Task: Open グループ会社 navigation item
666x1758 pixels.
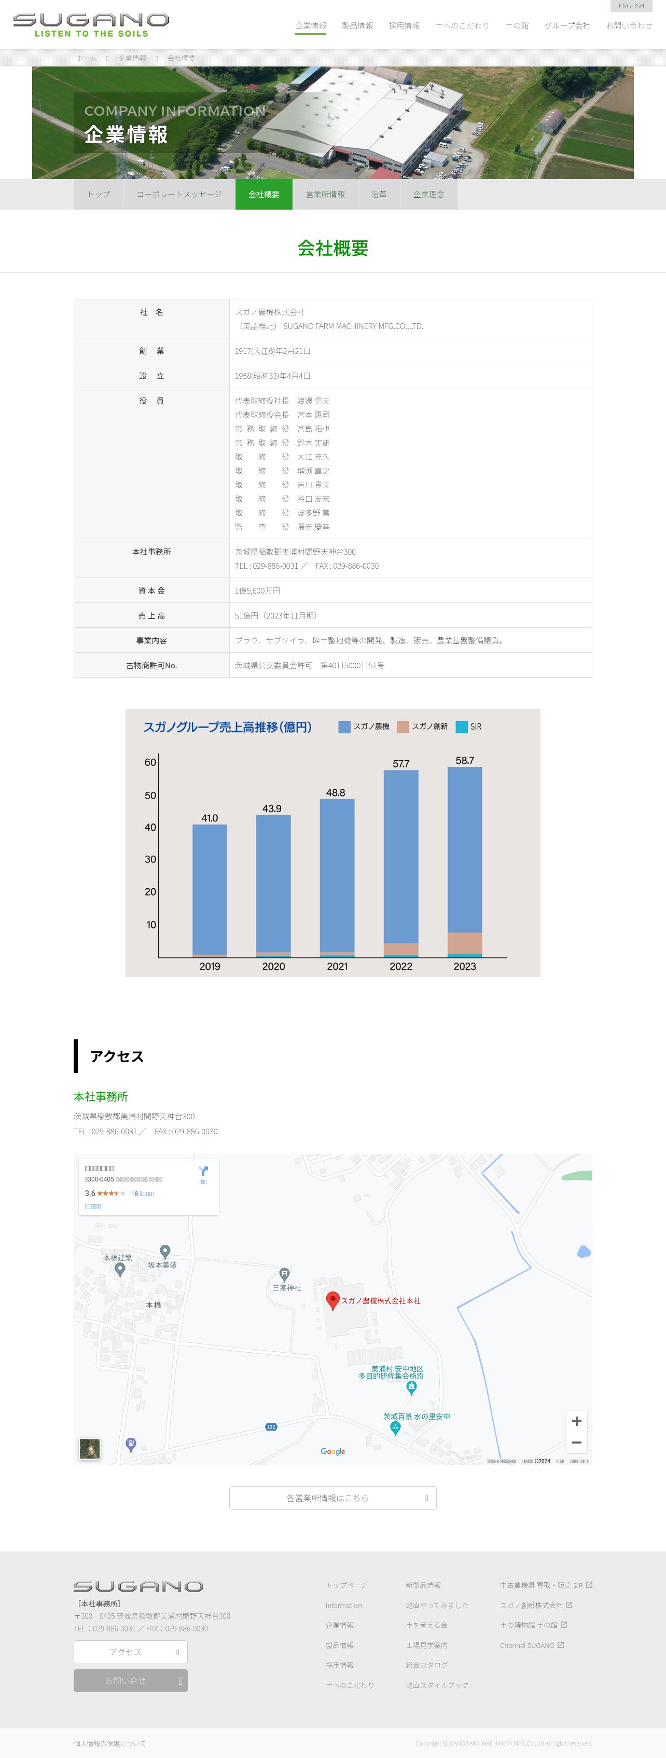Action: pyautogui.click(x=567, y=25)
